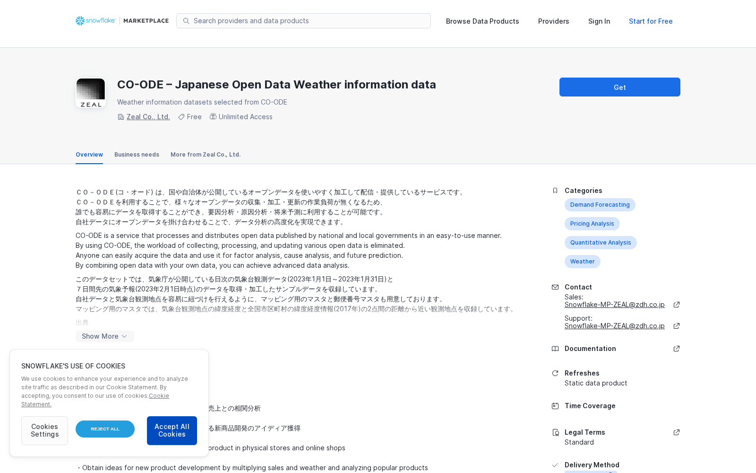Image resolution: width=756 pixels, height=473 pixels.
Task: Select the Demand Forecasting category tag
Action: (x=600, y=205)
